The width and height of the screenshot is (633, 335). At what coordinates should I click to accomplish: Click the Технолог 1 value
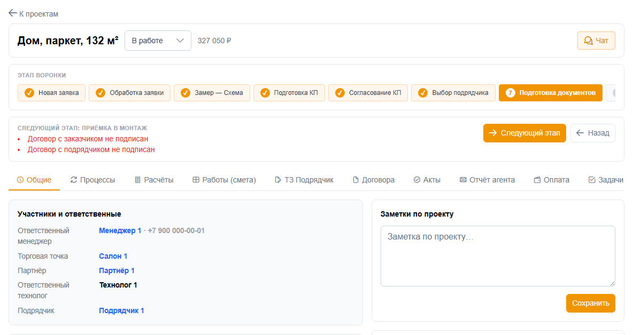tap(118, 285)
